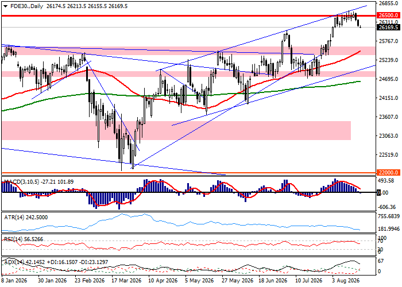Click the 22519.0 price axis value

point(388,155)
